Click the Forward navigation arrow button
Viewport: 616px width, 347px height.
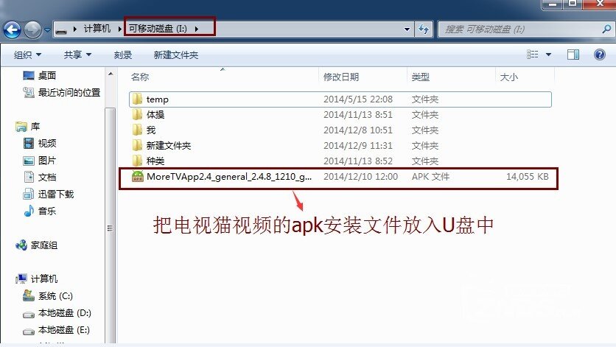coord(32,29)
